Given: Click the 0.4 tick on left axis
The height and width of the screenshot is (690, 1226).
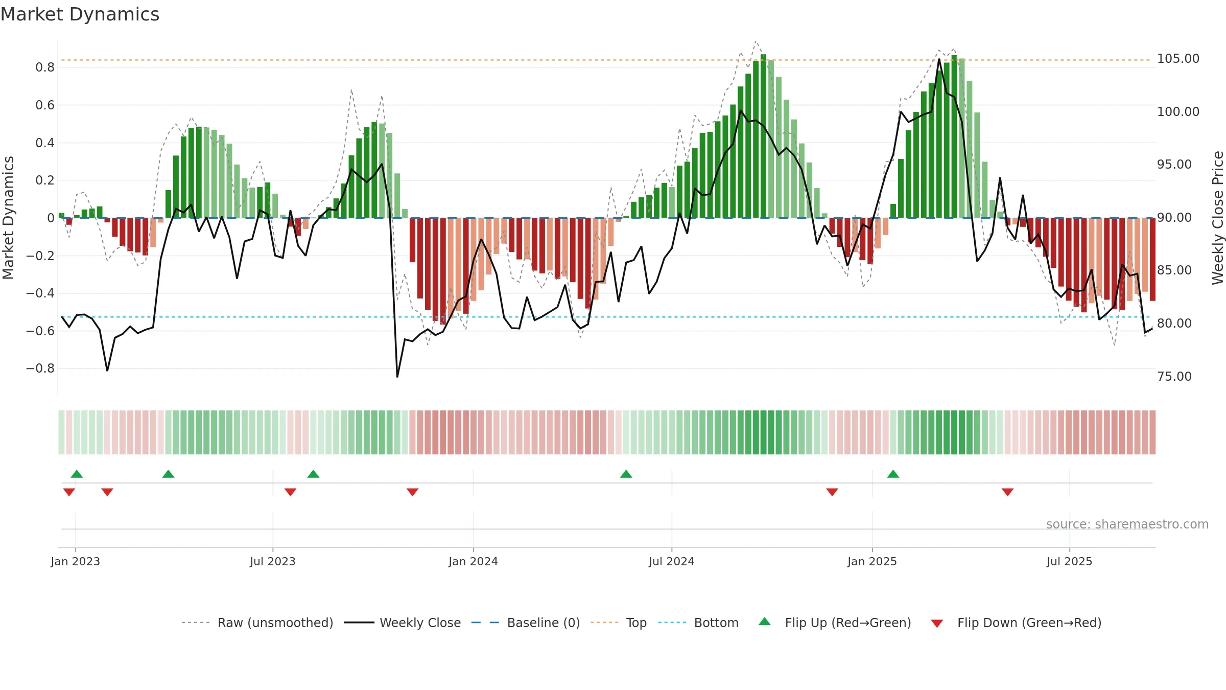Looking at the screenshot, I should [45, 143].
